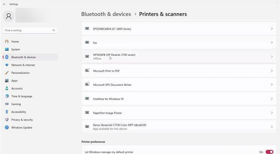280x154 pixels.
Task: Expand the EPSON ET-2800 Series chevron
Action: click(272, 29)
